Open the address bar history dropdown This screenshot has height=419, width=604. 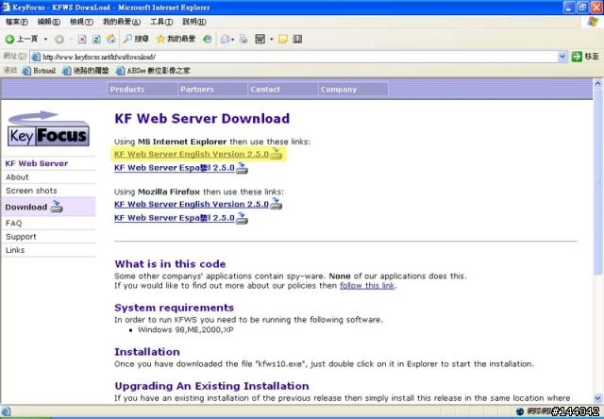(562, 57)
